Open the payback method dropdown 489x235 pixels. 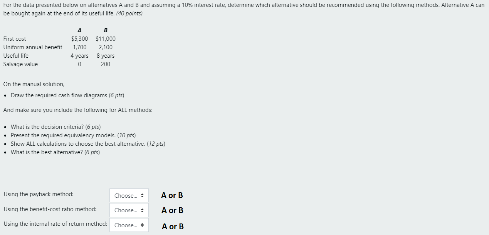point(129,195)
